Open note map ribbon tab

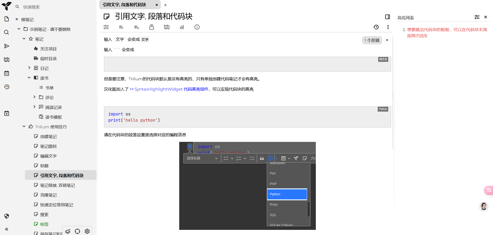[167, 27]
